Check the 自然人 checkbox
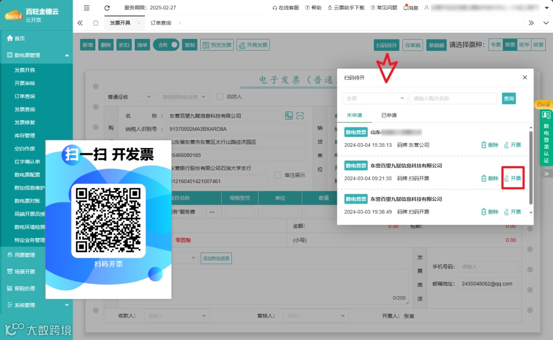This screenshot has width=553, height=340. tap(220, 97)
